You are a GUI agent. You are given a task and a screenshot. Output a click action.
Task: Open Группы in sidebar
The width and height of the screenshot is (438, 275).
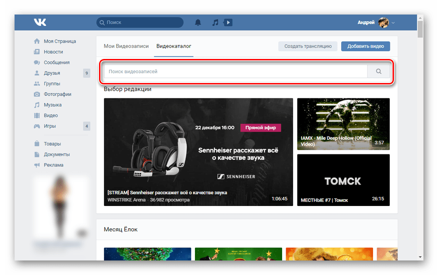point(52,83)
